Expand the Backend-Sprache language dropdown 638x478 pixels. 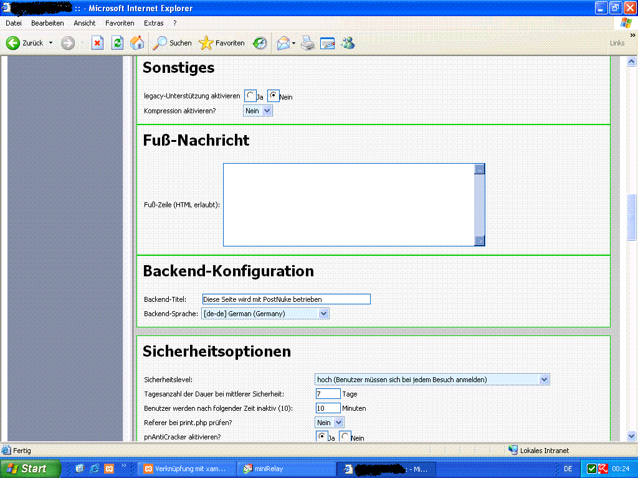265,314
